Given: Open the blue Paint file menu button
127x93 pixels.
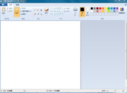Looking at the screenshot, I should point(4,5).
